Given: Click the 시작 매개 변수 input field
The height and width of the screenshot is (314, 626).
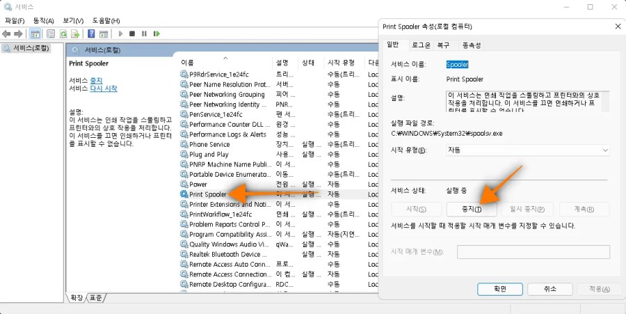Looking at the screenshot, I should pos(533,252).
